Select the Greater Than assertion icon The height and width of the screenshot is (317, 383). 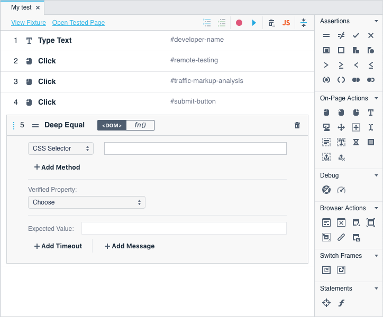326,65
